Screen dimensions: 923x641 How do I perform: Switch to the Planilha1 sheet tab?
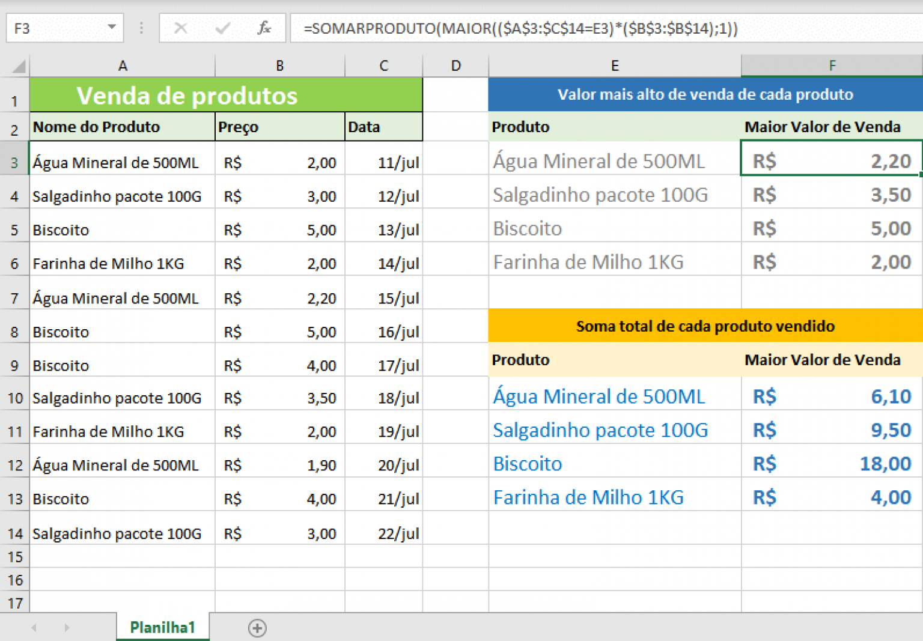point(163,627)
